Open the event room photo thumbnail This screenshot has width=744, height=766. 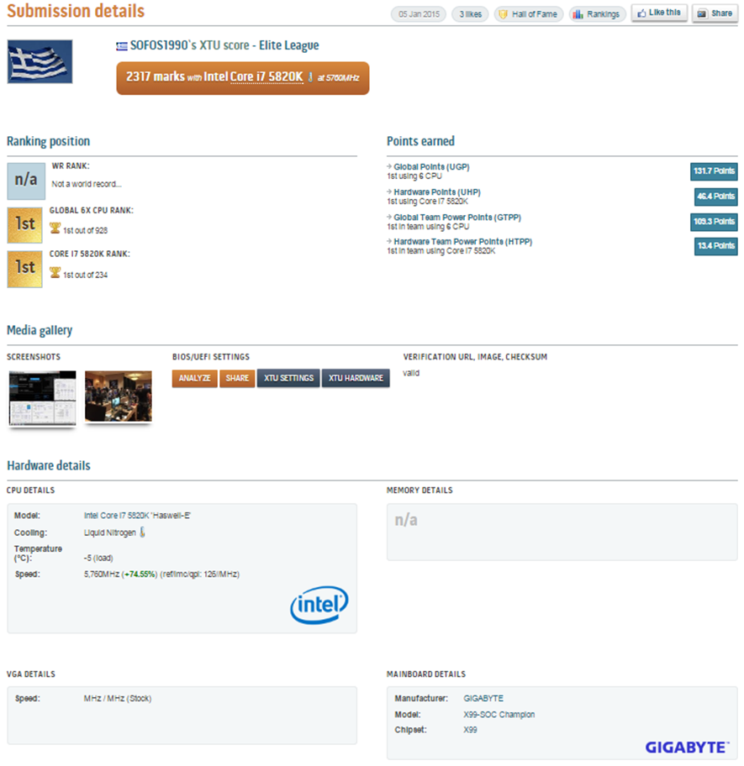pos(119,396)
